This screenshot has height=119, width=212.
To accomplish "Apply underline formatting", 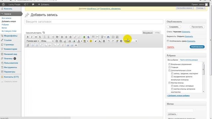I will (x=40, y=37).
